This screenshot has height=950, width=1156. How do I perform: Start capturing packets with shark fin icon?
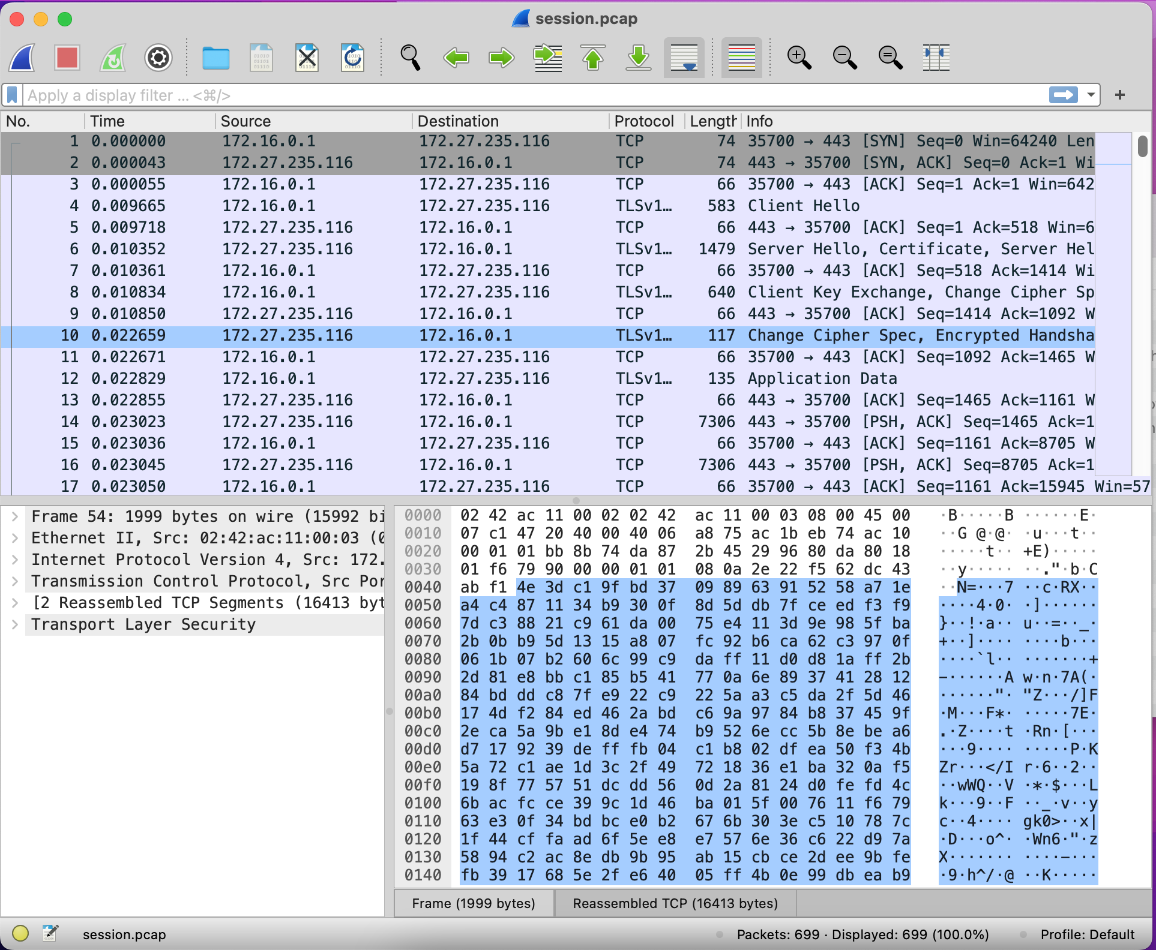[22, 58]
